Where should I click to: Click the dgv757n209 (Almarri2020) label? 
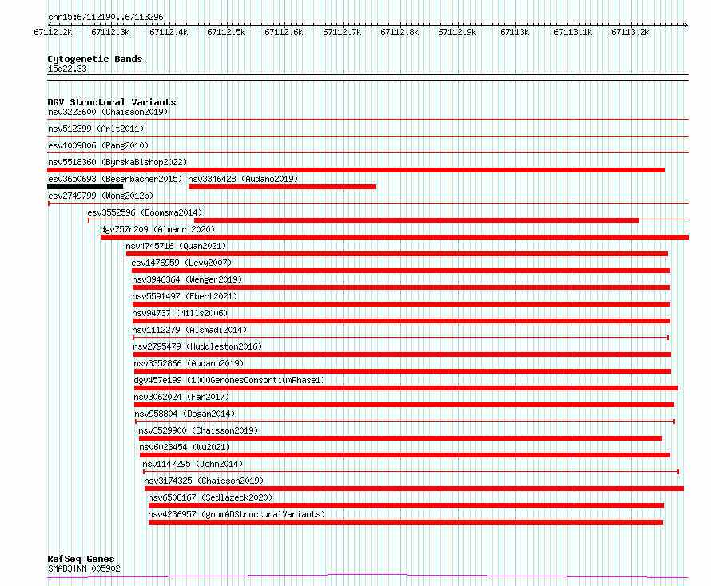coord(157,229)
